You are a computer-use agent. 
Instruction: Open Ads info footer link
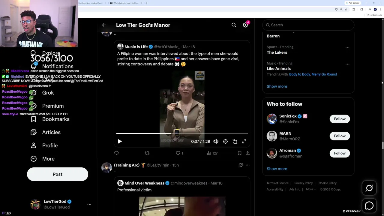point(295,189)
